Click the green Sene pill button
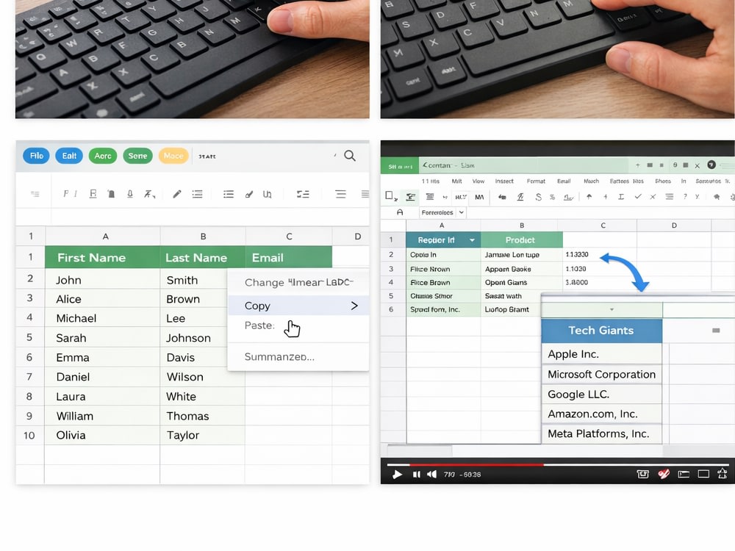Viewport: 735px width, 551px height. pyautogui.click(x=138, y=156)
